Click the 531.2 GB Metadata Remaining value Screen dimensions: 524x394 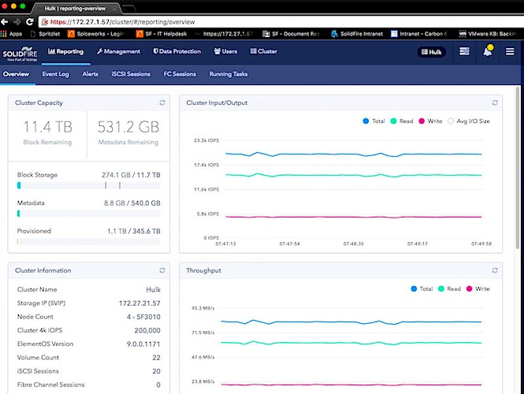click(x=128, y=127)
